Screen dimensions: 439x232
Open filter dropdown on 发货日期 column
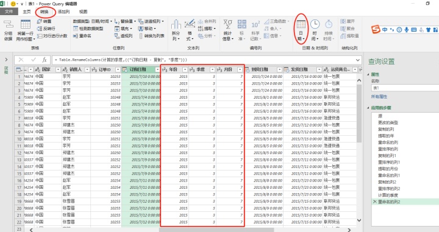319,69
